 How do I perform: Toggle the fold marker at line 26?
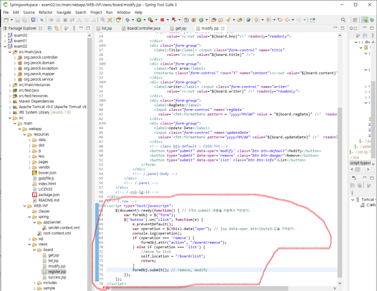[x=104, y=45]
